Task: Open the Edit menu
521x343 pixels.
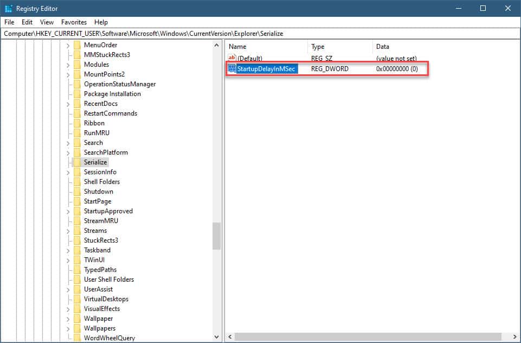Action: tap(27, 22)
